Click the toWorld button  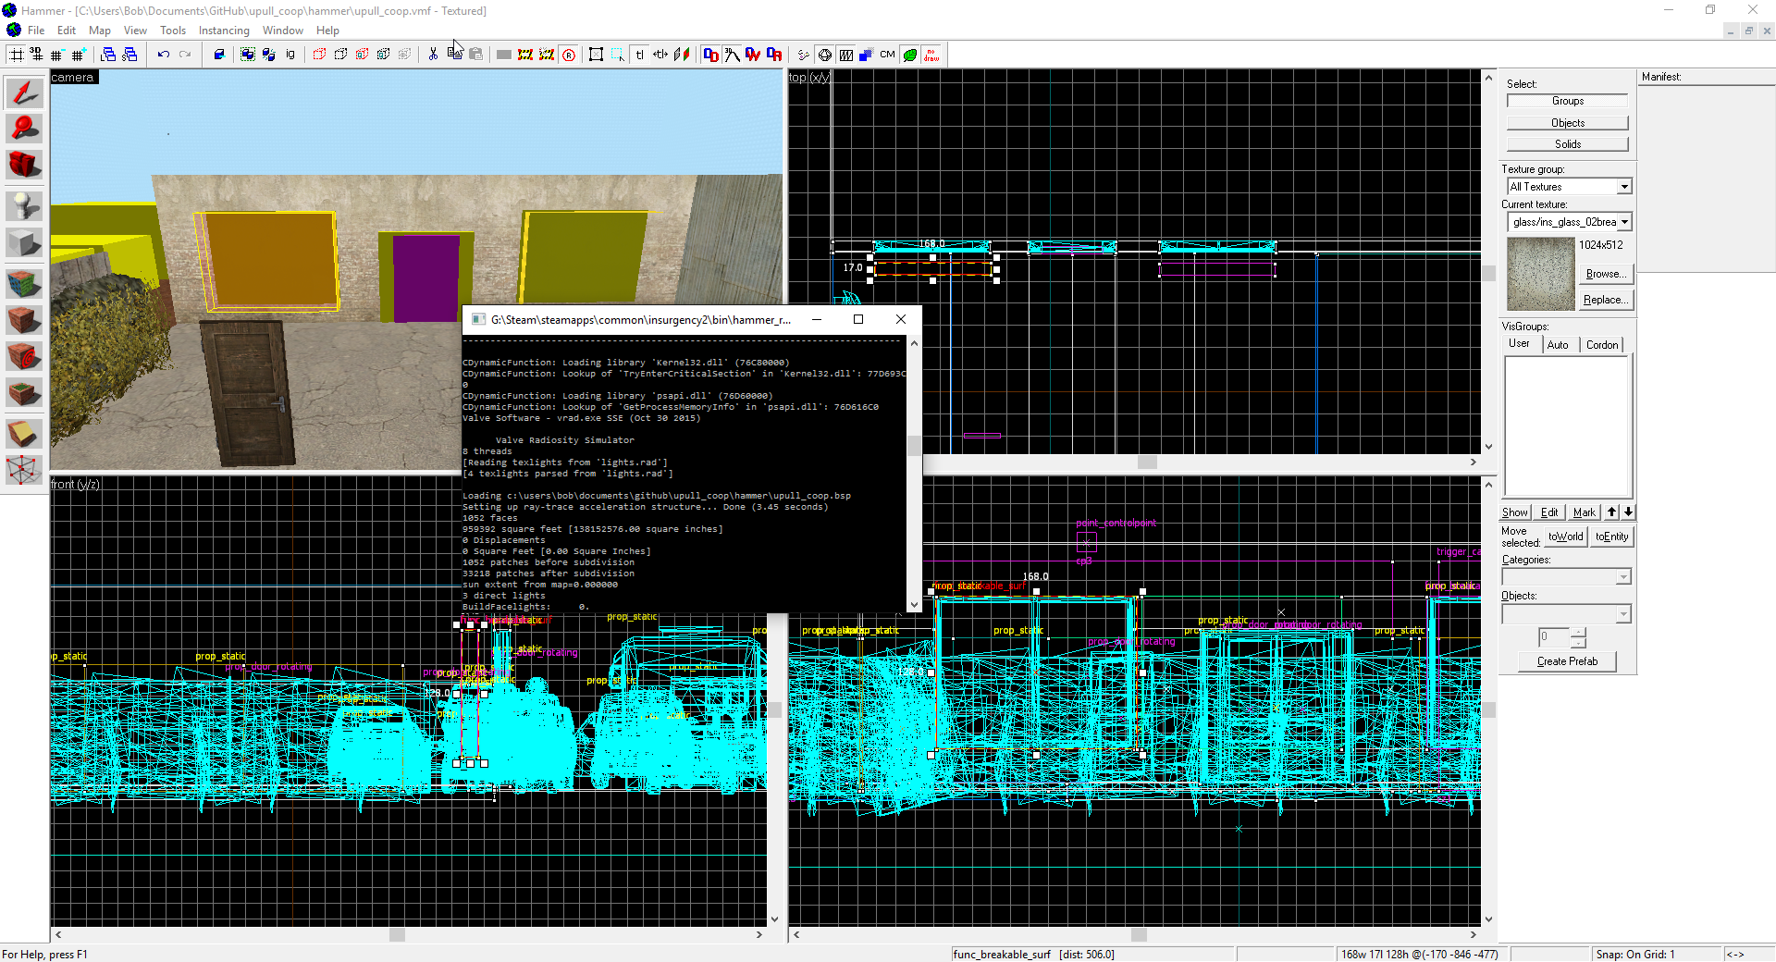[x=1565, y=536]
